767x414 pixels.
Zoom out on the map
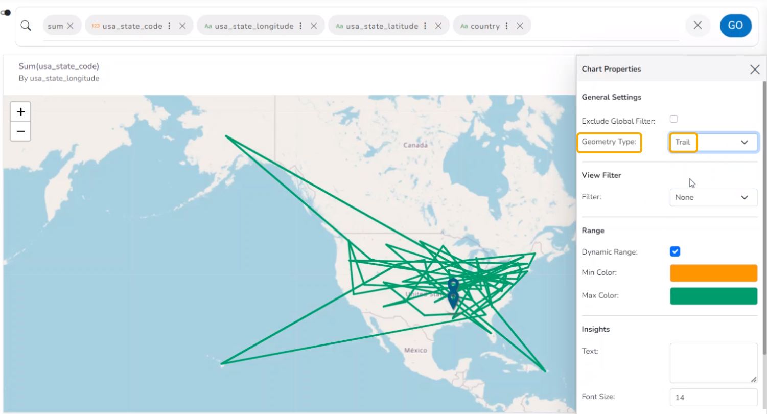(21, 131)
